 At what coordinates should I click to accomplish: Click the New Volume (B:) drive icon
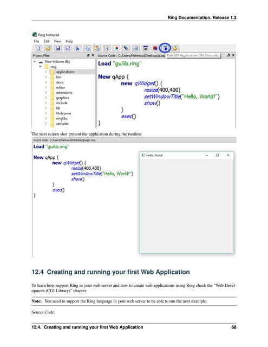[x=41, y=62]
